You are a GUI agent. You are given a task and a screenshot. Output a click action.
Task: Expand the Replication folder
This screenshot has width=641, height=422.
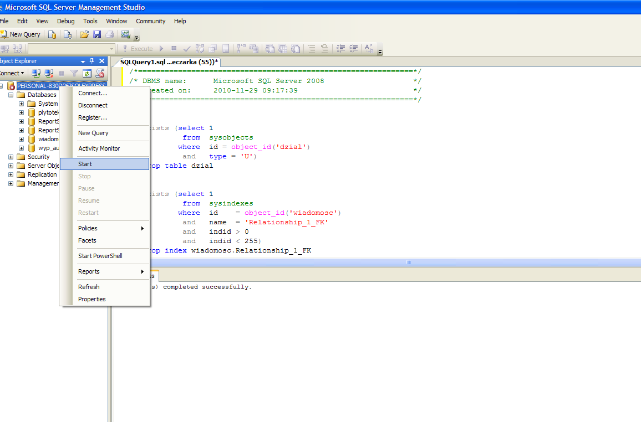[11, 174]
